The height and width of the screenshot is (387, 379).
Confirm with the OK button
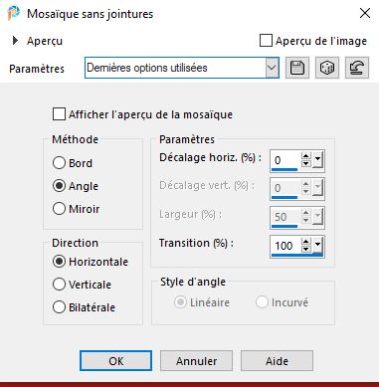coord(115,361)
